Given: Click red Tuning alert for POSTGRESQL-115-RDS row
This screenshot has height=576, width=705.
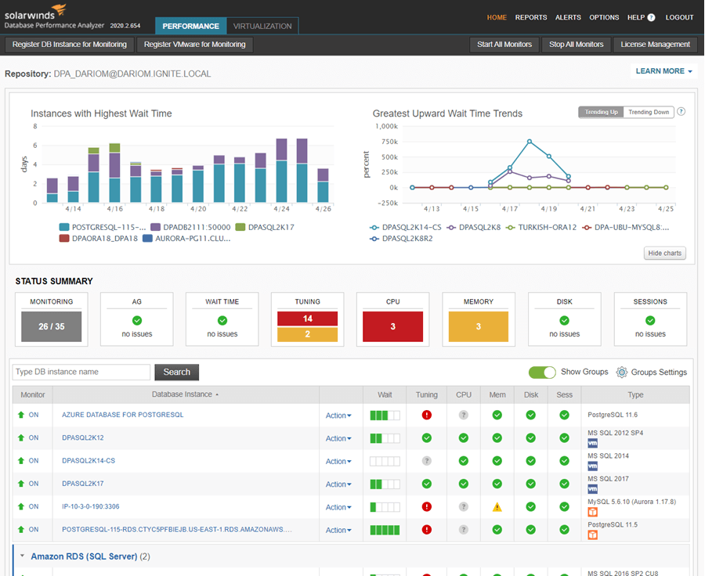Looking at the screenshot, I should pyautogui.click(x=427, y=530).
